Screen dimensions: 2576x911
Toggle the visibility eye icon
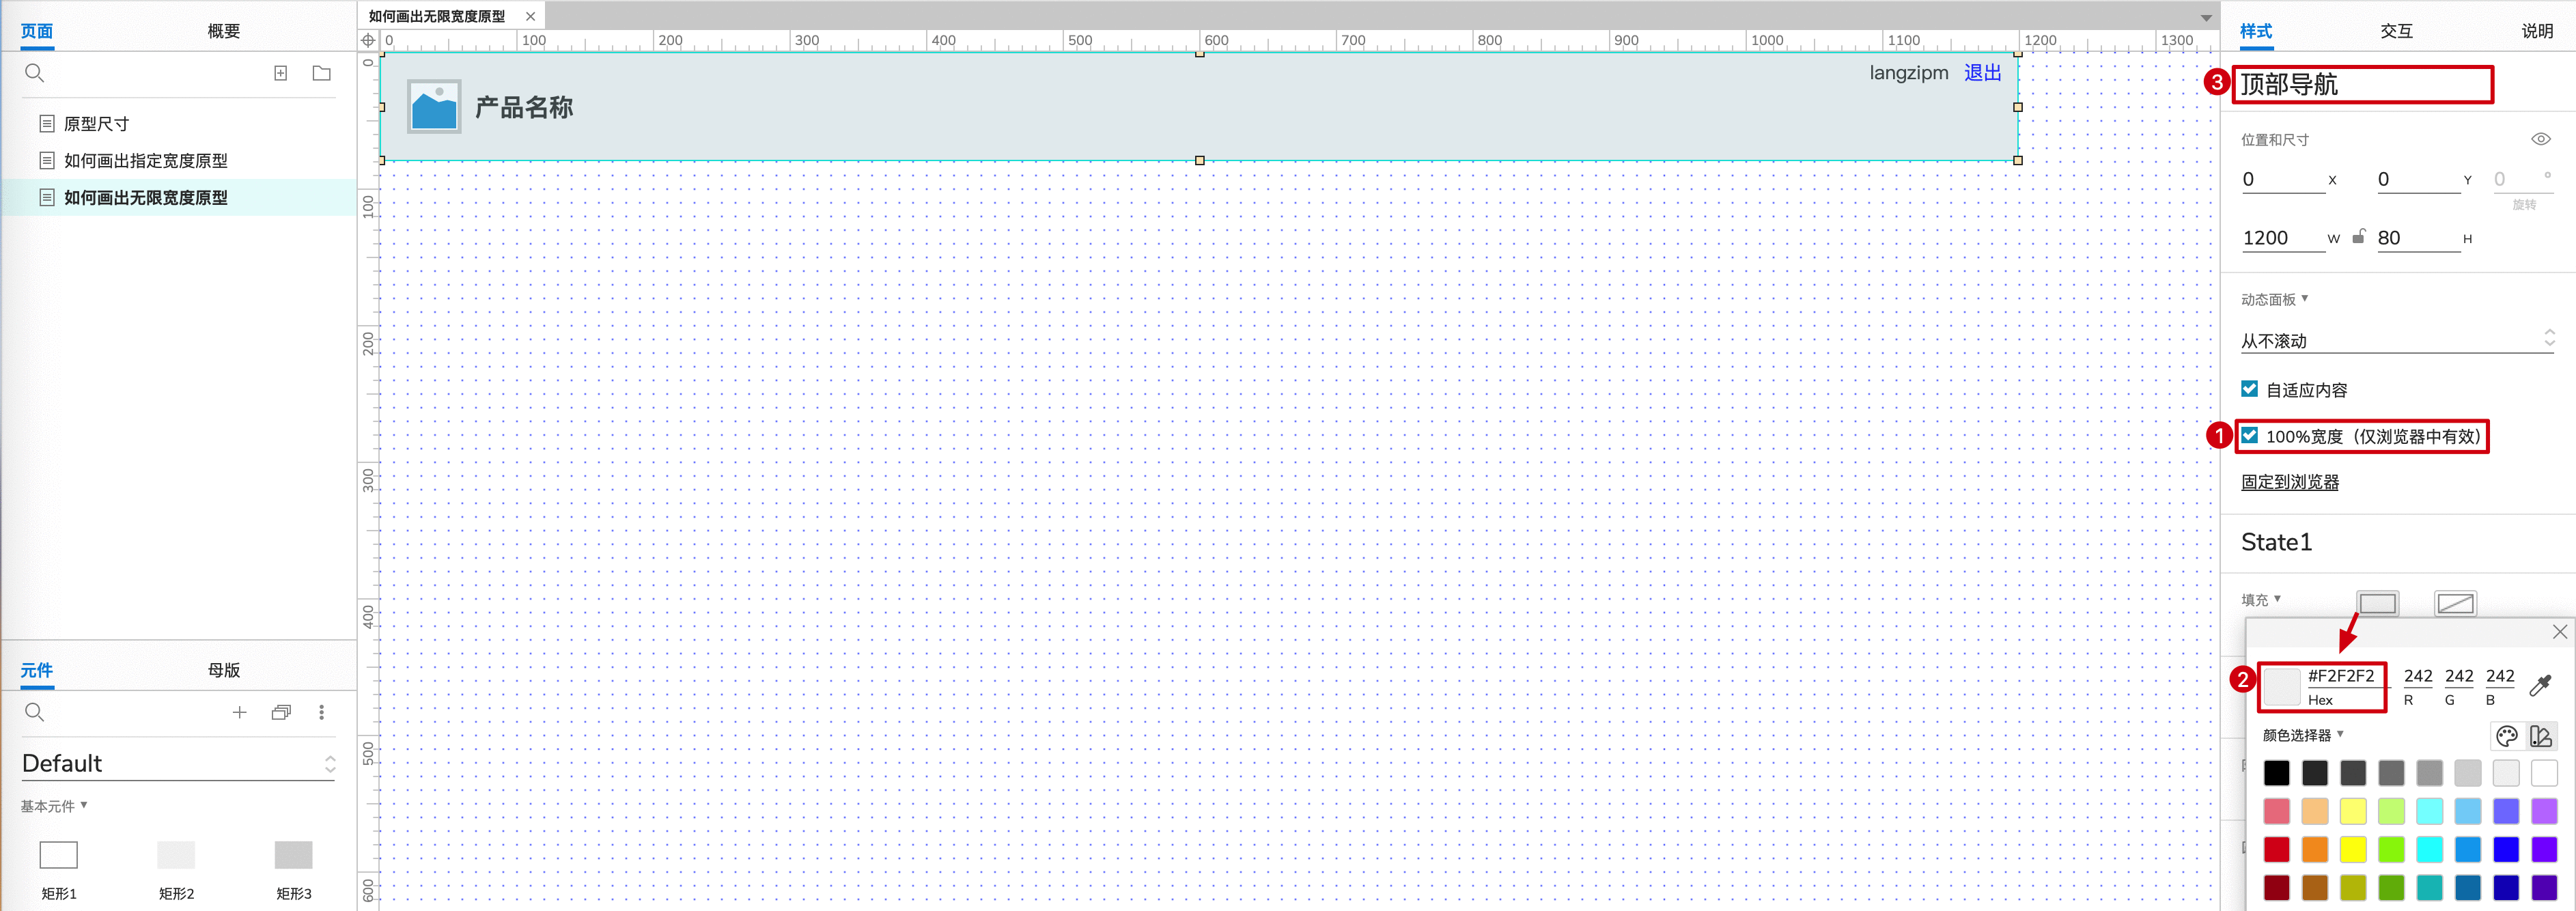2541,139
